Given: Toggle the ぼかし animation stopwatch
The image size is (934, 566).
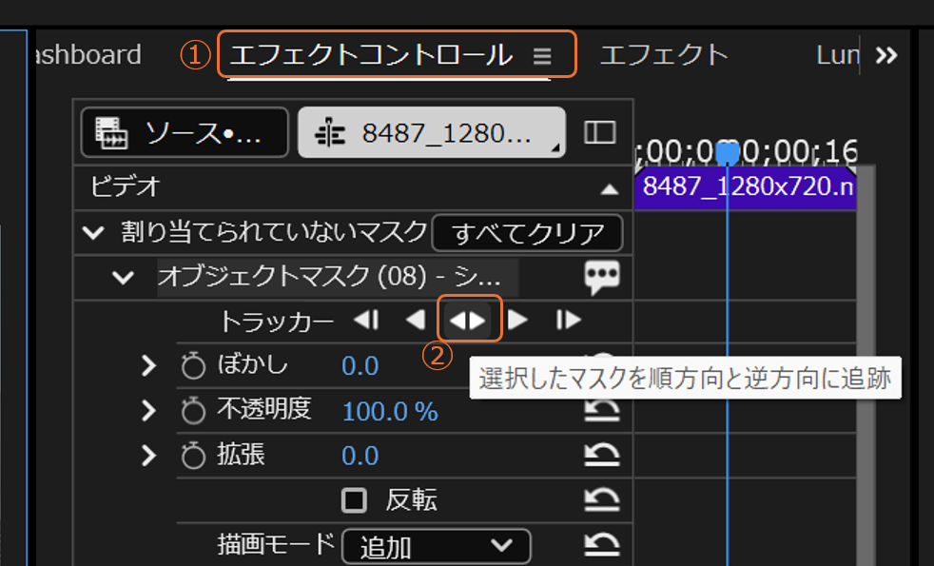Looking at the screenshot, I should (193, 364).
